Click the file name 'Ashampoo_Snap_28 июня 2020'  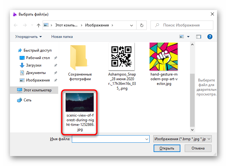(122, 81)
